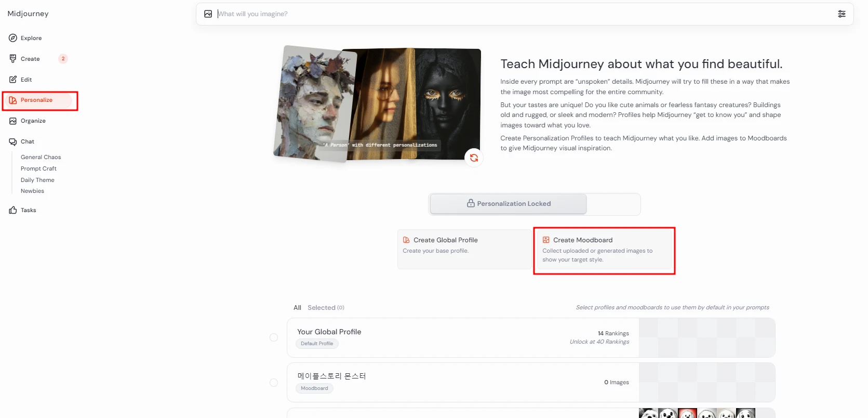Click the Edit pencil icon
Screen dimensions: 868x418
(13, 80)
